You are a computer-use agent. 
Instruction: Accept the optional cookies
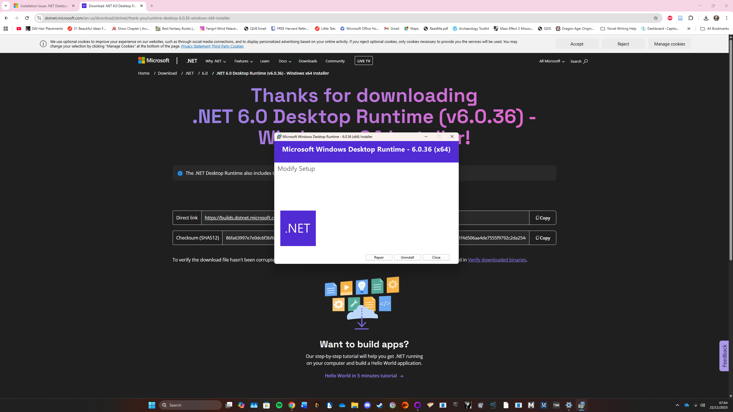click(576, 44)
